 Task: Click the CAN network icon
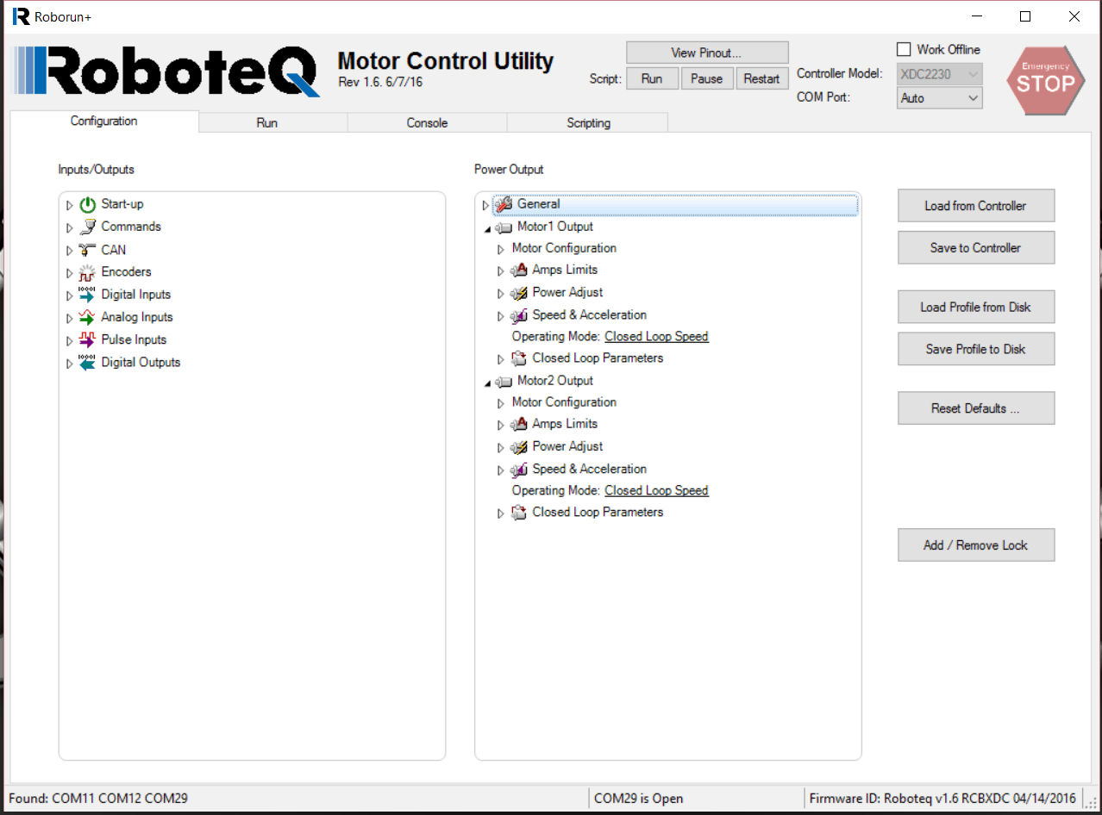[x=87, y=250]
